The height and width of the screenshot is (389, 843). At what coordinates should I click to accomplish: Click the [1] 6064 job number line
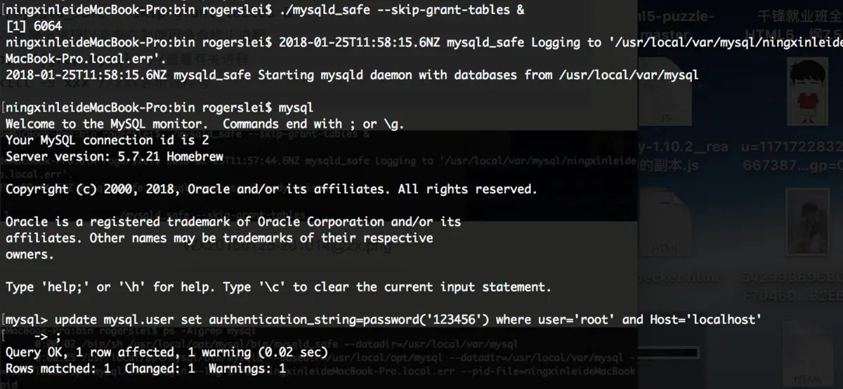pos(33,26)
